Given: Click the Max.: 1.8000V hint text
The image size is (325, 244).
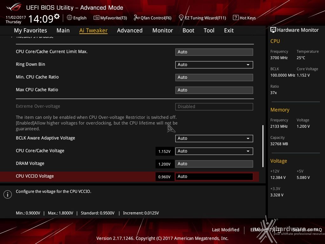Looking at the screenshot, I should point(61,213).
